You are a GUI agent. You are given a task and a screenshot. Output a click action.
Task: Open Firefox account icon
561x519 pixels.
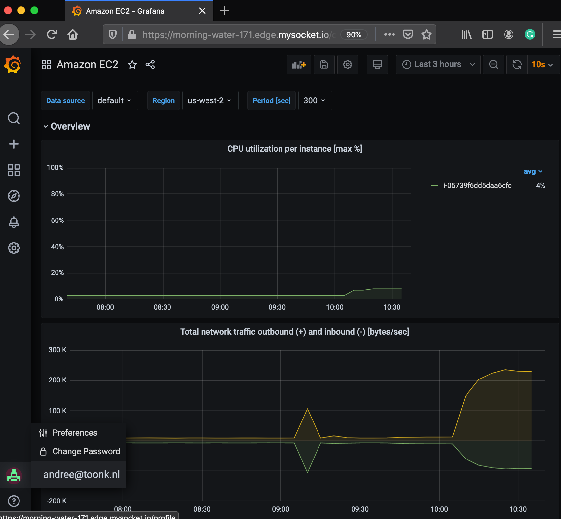tap(508, 34)
